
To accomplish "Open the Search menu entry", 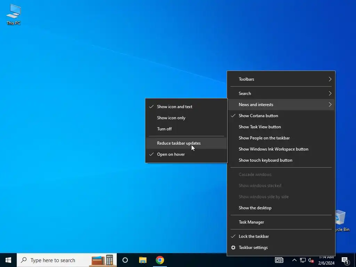I will point(281,93).
